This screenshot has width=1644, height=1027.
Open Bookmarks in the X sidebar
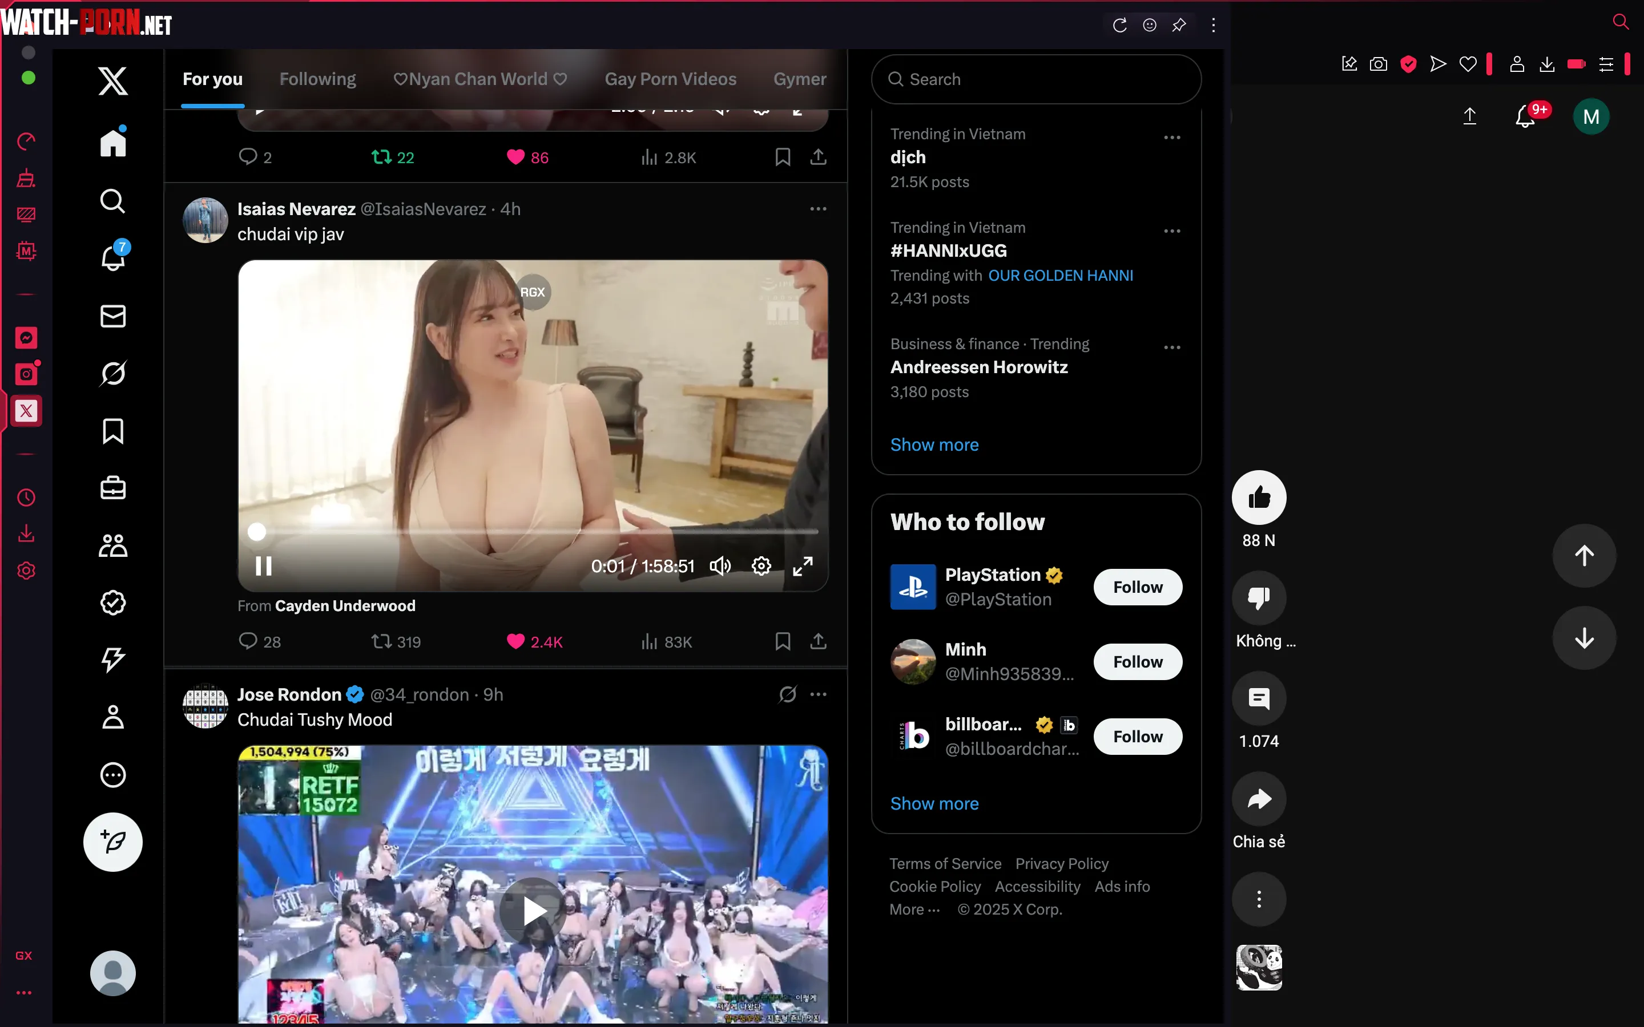[113, 431]
